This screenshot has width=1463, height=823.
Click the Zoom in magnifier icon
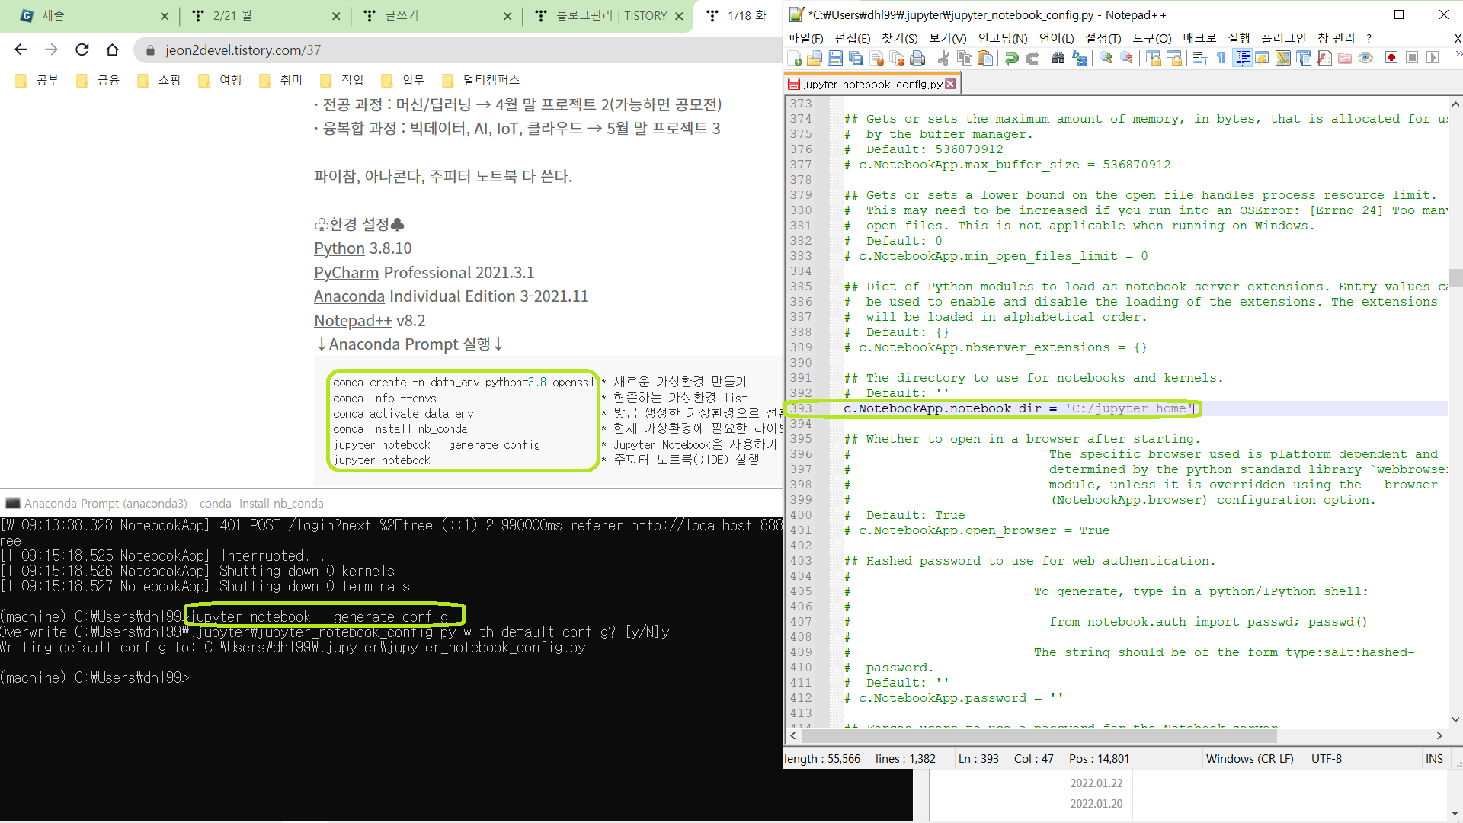[1106, 59]
